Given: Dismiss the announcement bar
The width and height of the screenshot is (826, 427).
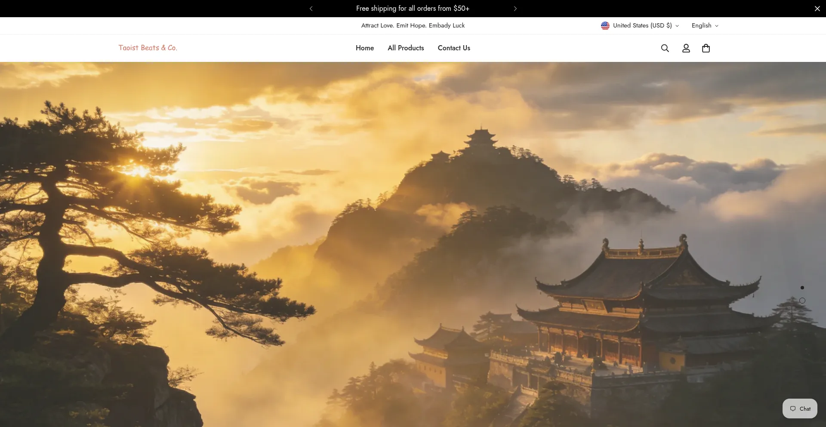Looking at the screenshot, I should click(x=817, y=9).
